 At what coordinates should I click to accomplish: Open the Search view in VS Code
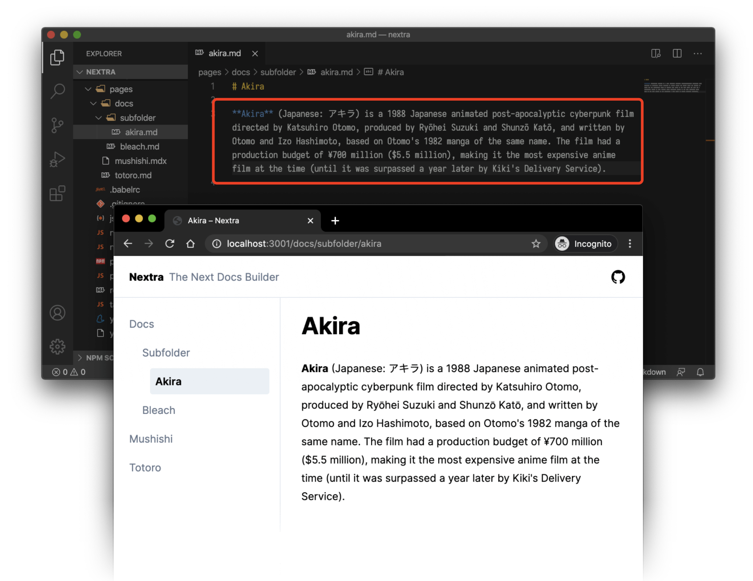[x=57, y=91]
